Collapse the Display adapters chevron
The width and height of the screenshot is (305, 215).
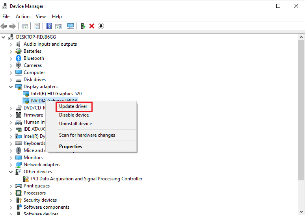pyautogui.click(x=11, y=87)
